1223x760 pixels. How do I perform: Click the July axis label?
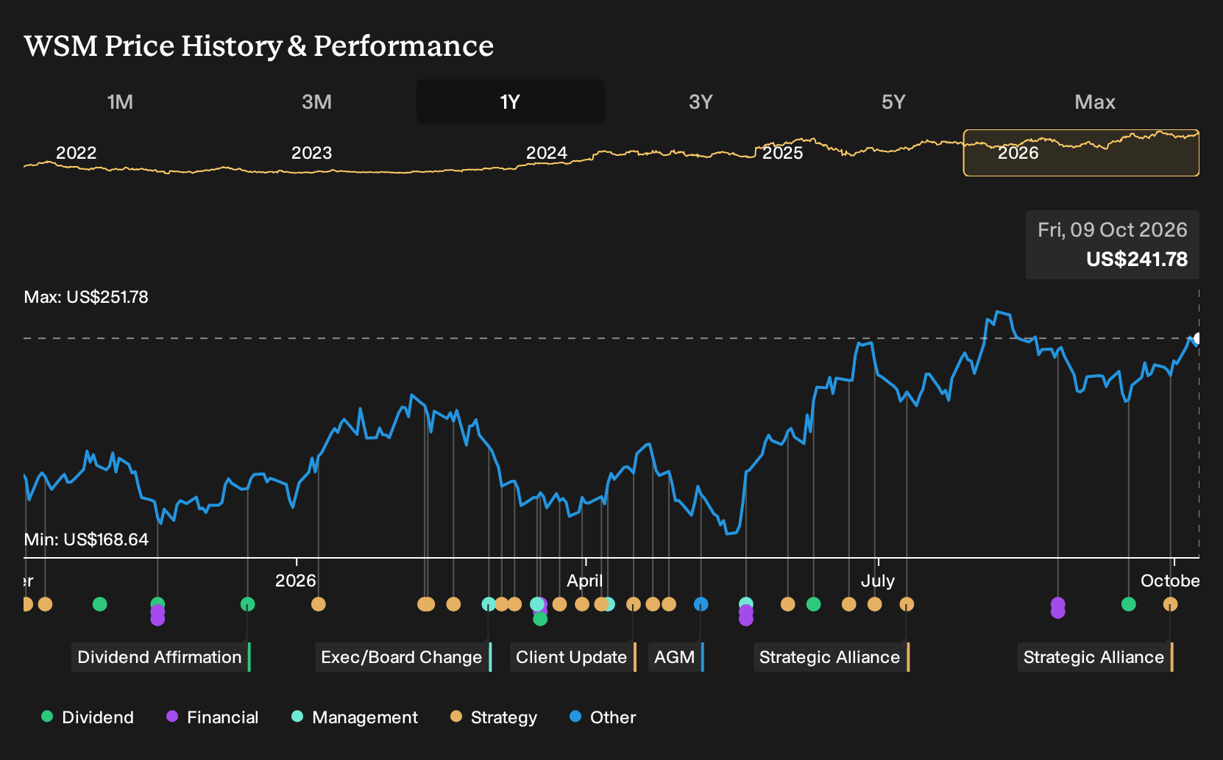coord(878,581)
